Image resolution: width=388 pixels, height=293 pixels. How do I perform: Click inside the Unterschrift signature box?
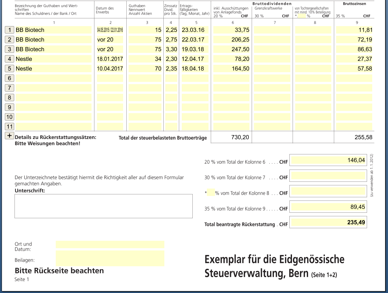coord(103,206)
